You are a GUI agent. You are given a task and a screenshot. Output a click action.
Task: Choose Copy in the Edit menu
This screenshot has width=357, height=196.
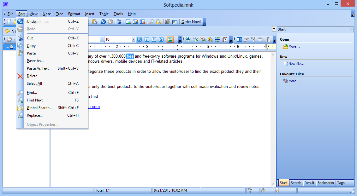click(52, 46)
